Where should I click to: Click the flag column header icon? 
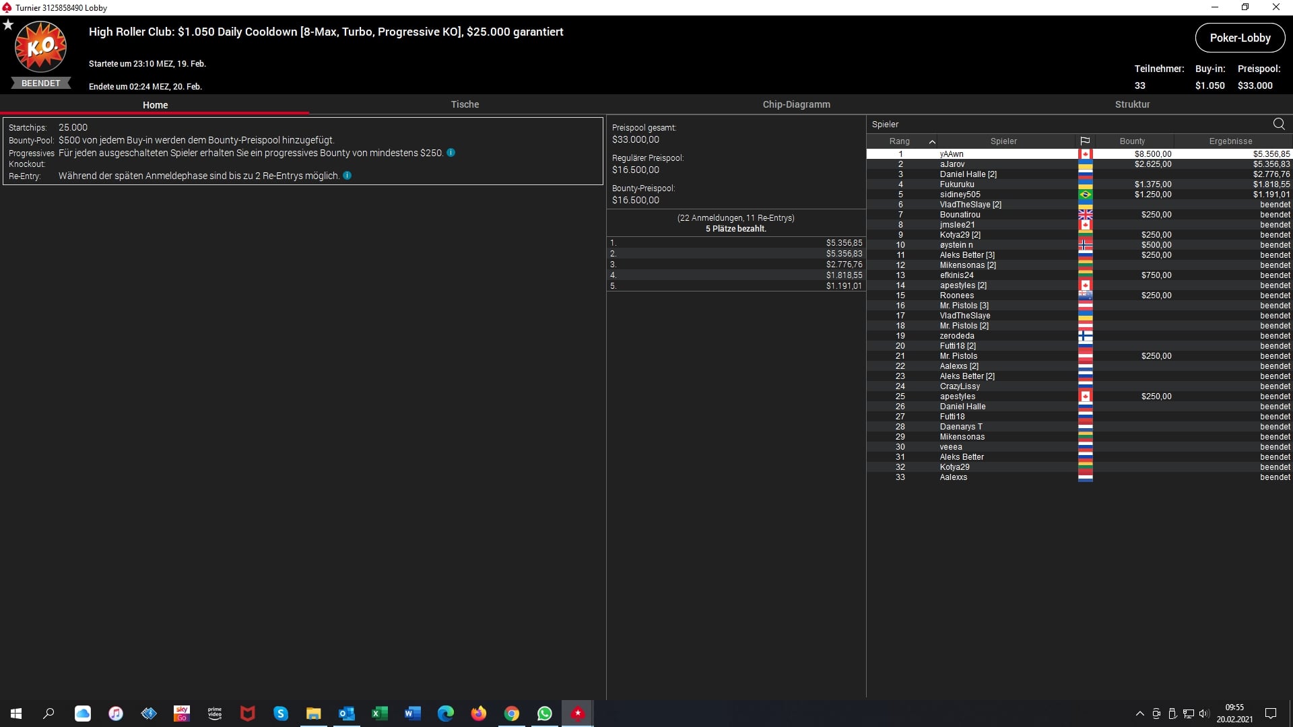coord(1085,141)
